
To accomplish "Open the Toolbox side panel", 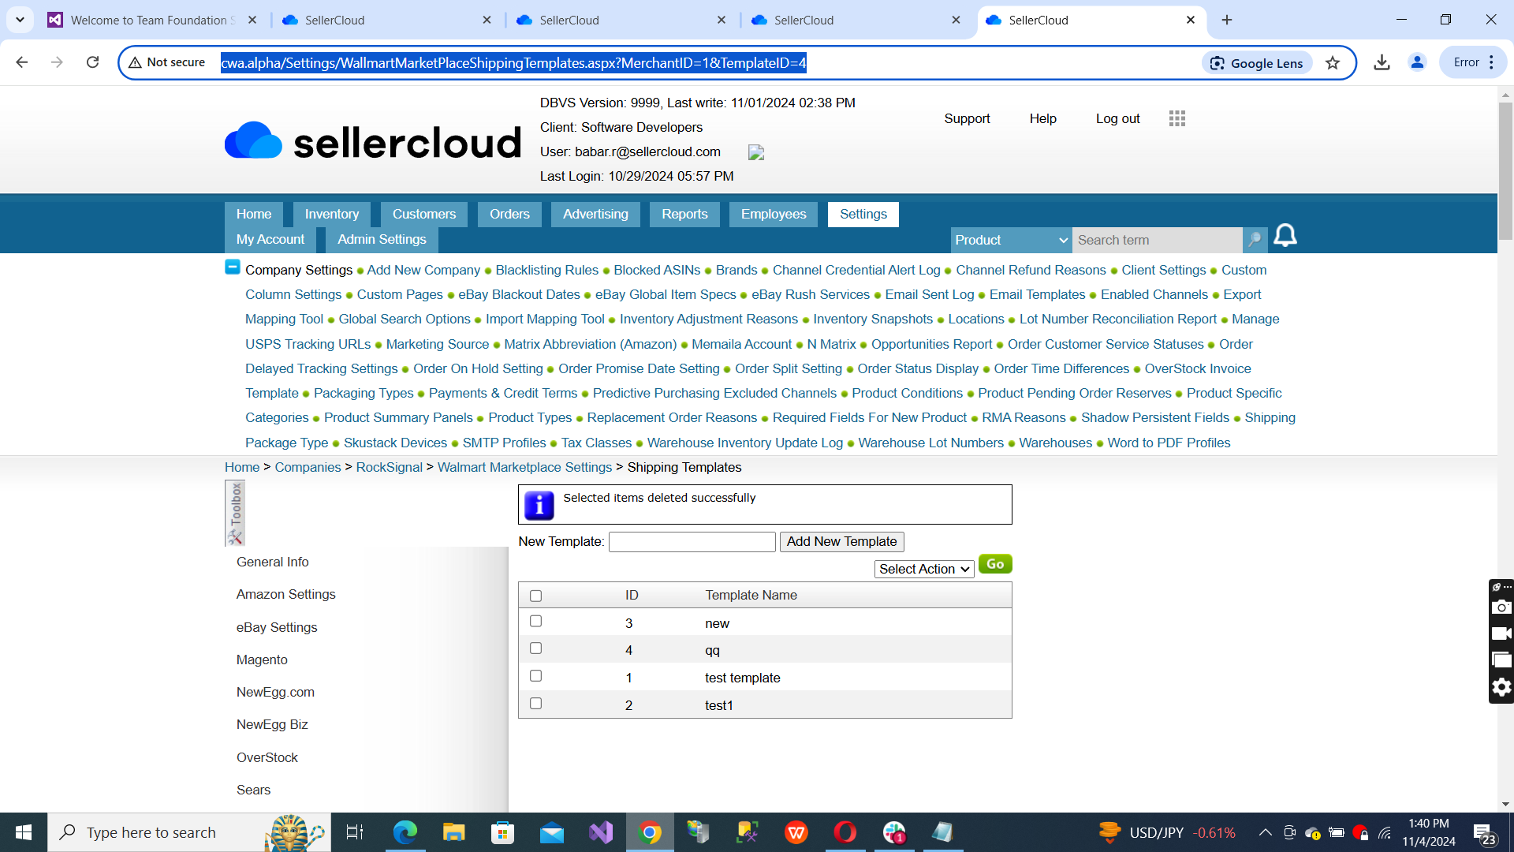I will tap(235, 514).
